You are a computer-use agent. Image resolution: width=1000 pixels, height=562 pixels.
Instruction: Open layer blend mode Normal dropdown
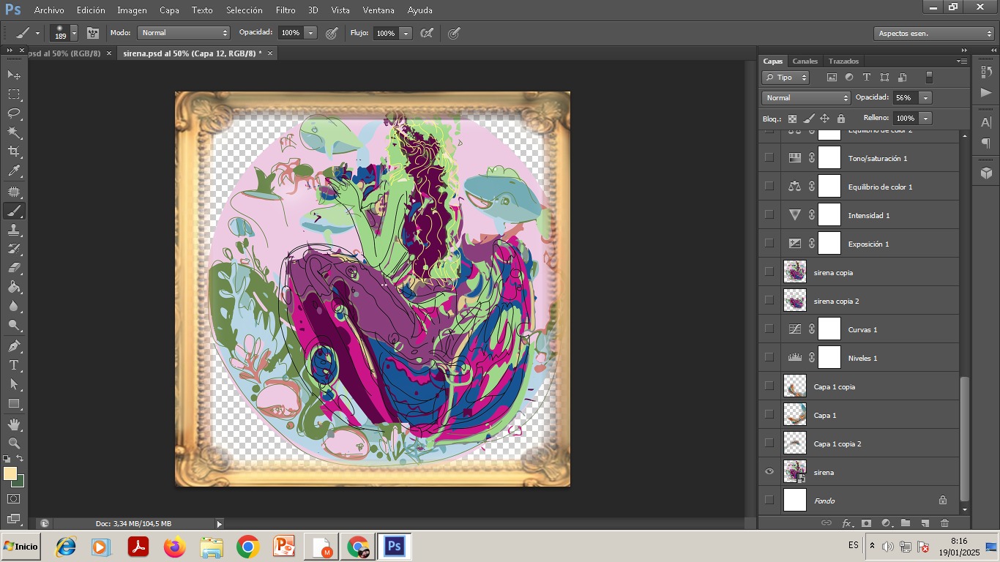pos(806,97)
